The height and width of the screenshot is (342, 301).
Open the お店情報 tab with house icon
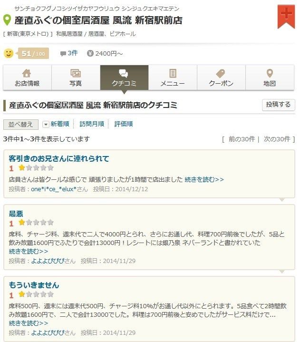pos(27,78)
